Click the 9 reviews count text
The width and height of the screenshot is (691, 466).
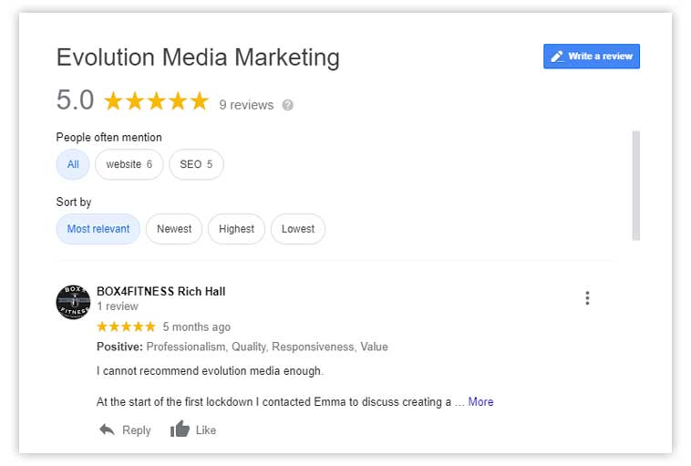coord(246,105)
